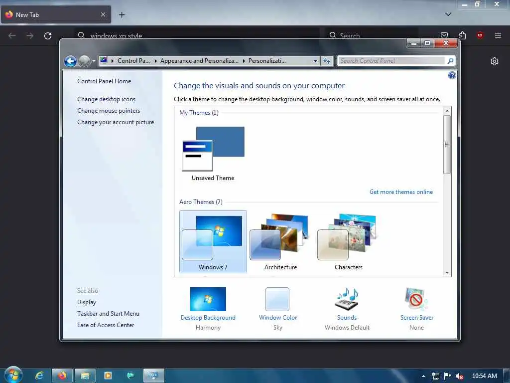
Task: Open Change mouse pointers link
Action: coord(109,111)
